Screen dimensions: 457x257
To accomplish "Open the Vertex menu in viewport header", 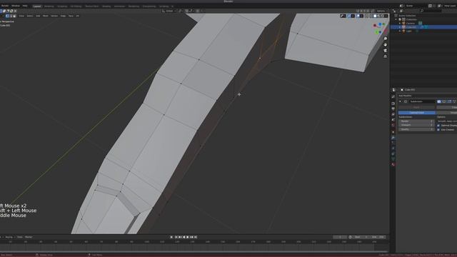I will (54, 16).
